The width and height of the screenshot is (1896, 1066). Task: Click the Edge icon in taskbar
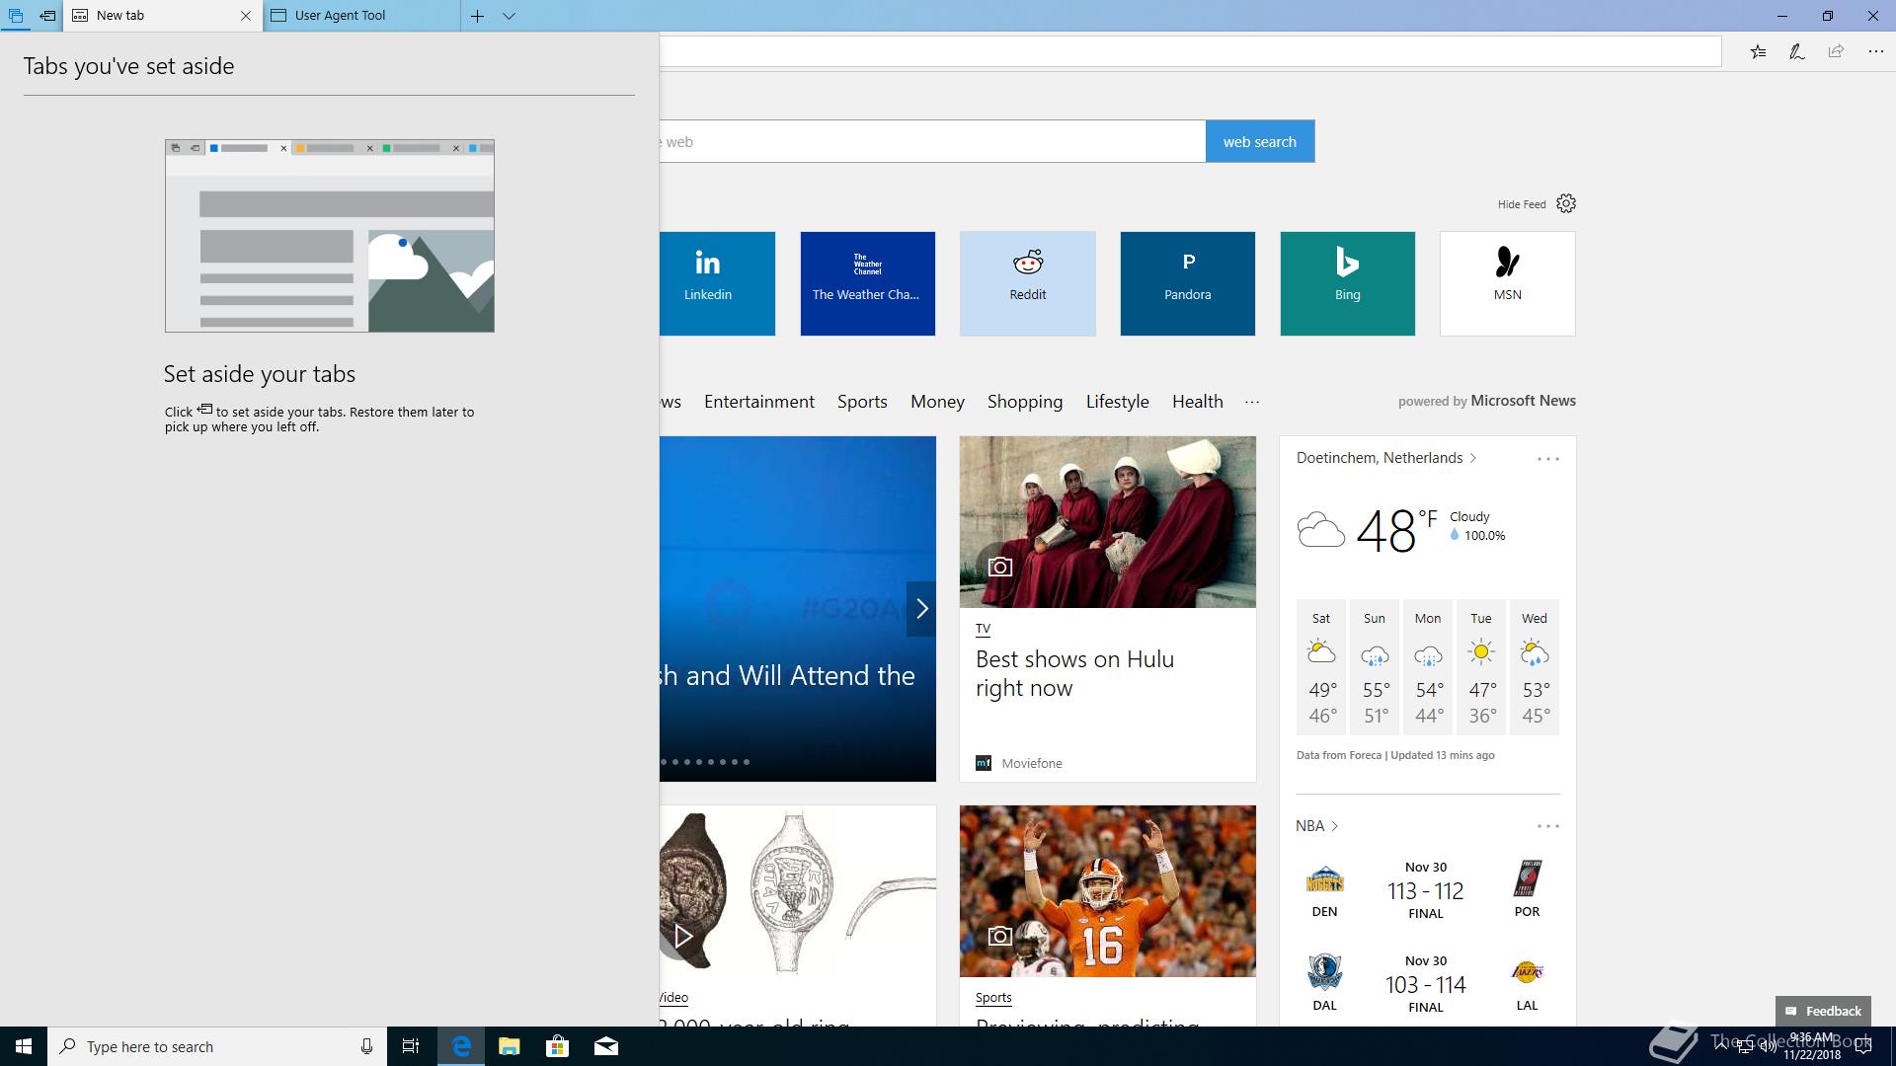click(460, 1046)
